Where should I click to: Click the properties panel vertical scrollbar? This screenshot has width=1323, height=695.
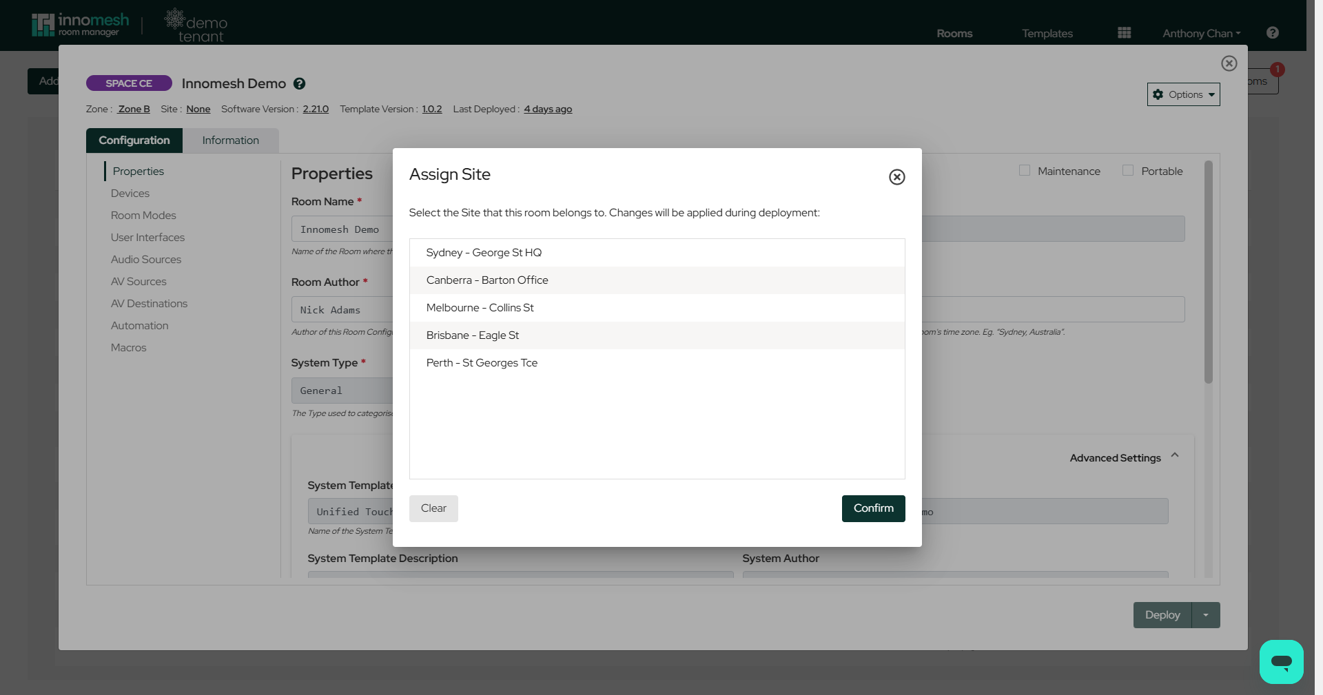pos(1208,272)
